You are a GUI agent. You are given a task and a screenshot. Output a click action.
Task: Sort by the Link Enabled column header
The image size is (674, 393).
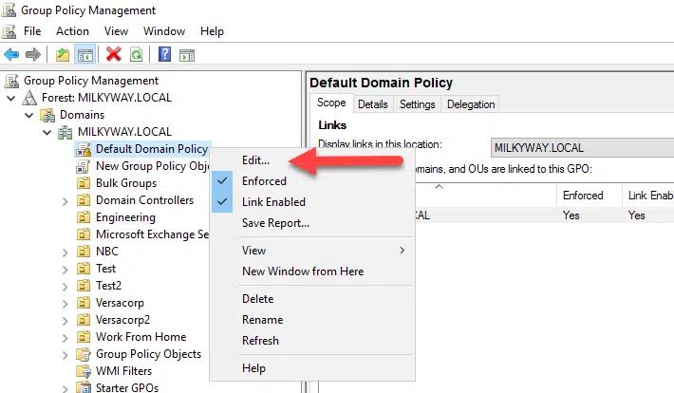pos(648,196)
